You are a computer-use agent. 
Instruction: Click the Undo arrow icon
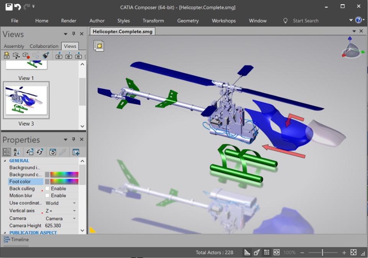click(x=18, y=7)
